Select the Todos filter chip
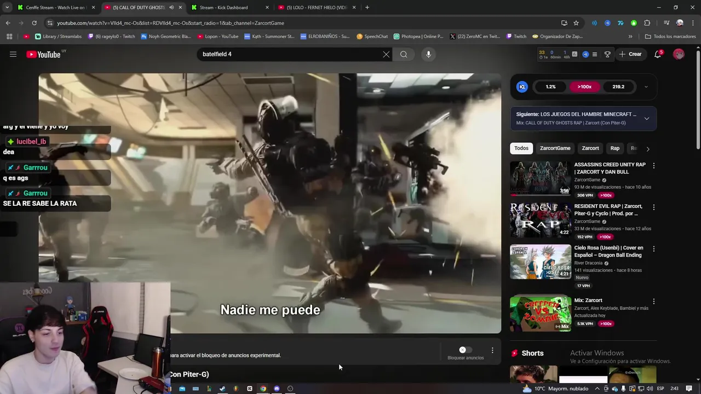 (x=521, y=148)
